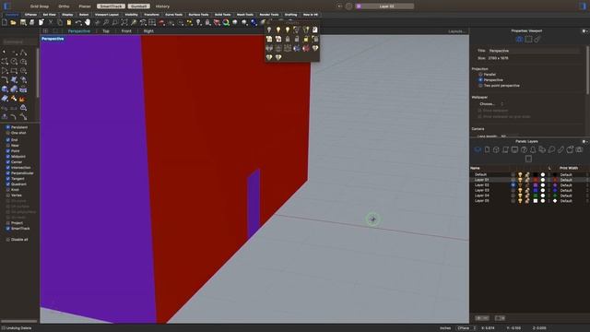Open the Layers panel options gear menu

[x=584, y=141]
